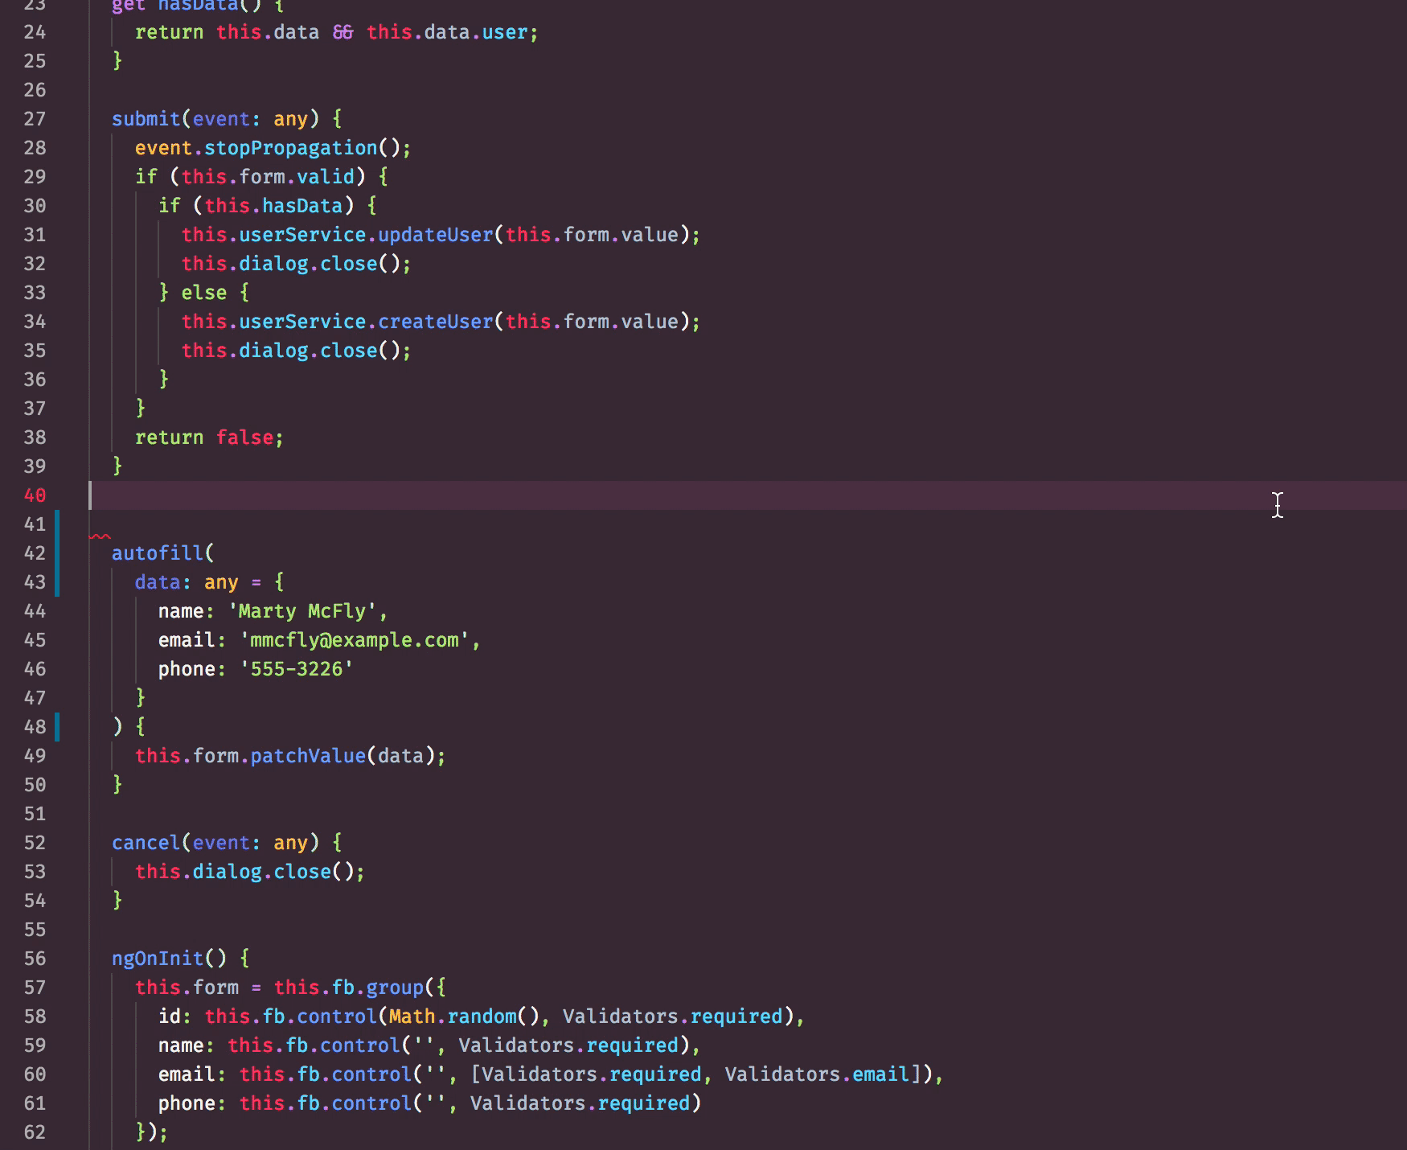Open the blue change marker beside line 42

click(57, 553)
